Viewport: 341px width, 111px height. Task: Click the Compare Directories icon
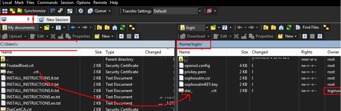(5, 11)
